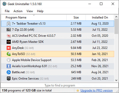This screenshot has width=119, height=93.
Task: Open the View menu
Action: [30, 11]
